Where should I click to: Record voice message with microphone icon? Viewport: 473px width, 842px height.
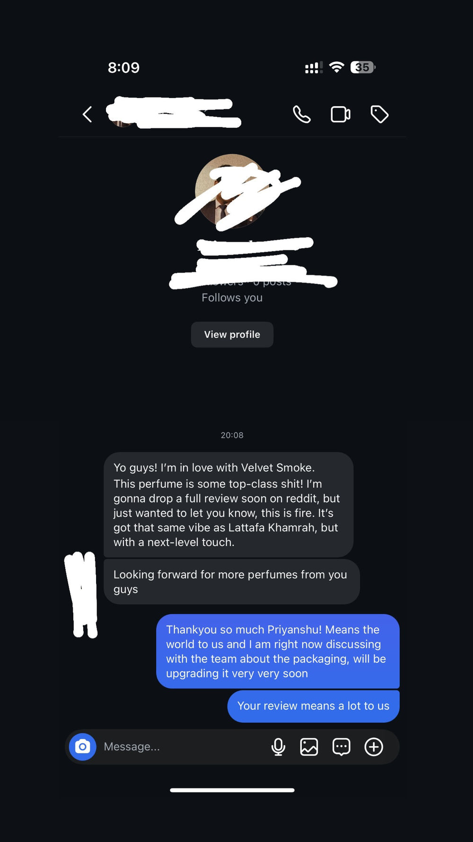click(x=278, y=747)
